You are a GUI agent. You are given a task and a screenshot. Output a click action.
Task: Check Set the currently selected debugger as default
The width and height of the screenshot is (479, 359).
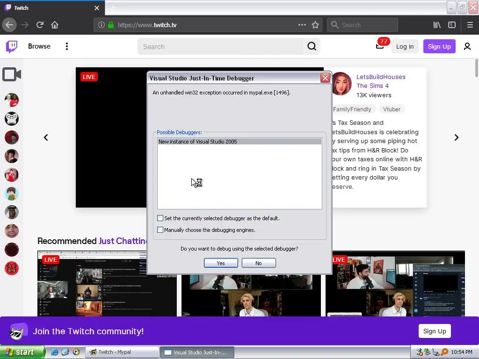[160, 218]
